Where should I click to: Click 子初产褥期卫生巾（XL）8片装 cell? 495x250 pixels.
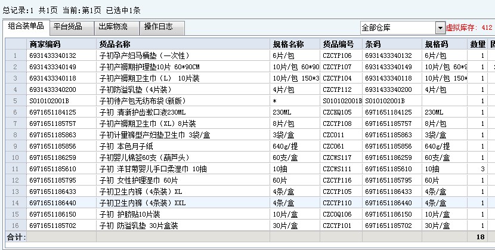182,124
